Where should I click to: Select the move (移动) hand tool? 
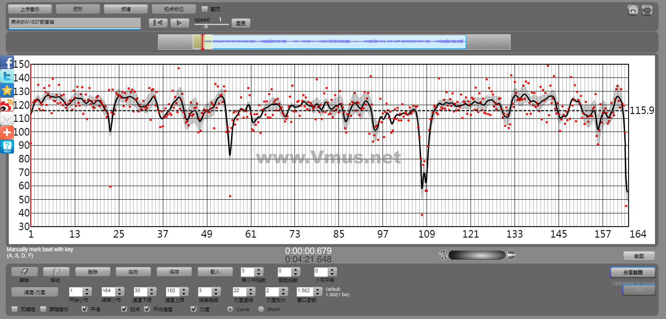55,272
